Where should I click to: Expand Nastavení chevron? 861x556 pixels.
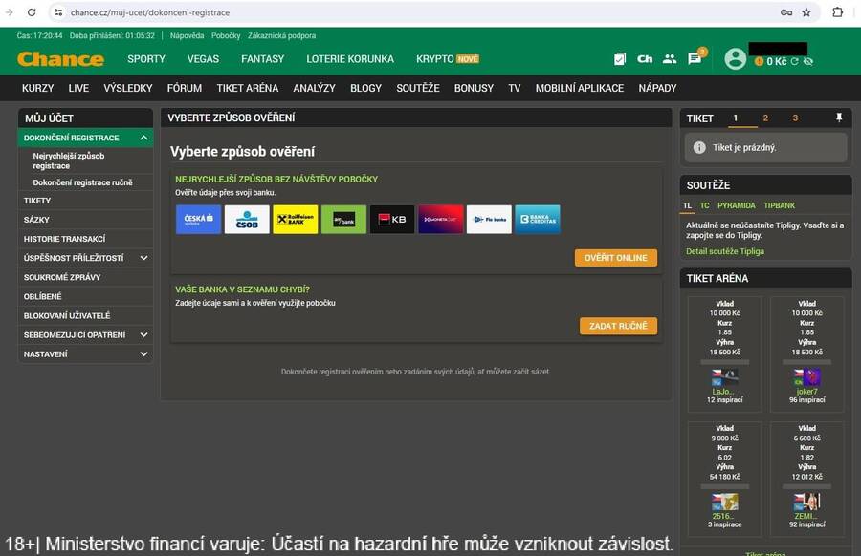coord(143,354)
